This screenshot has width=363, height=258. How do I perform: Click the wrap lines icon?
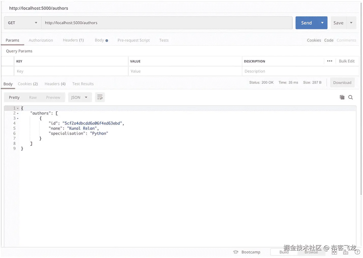(100, 97)
